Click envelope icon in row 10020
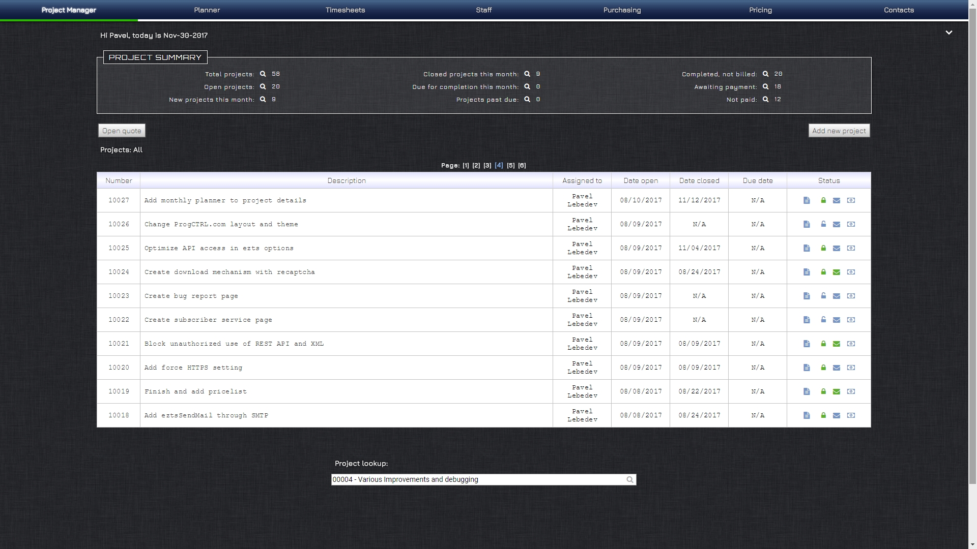This screenshot has height=549, width=977. [836, 368]
